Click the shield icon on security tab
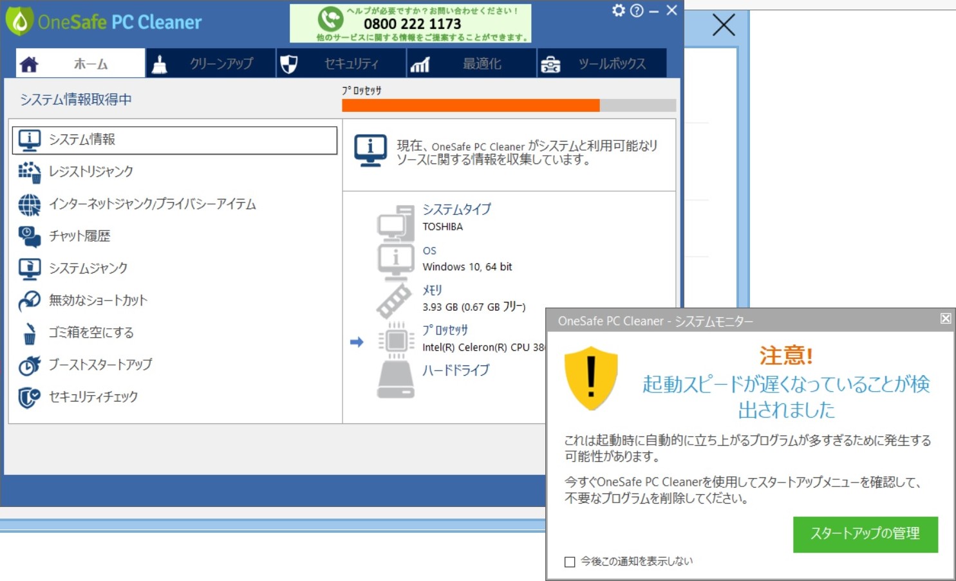This screenshot has height=581, width=956. point(289,64)
